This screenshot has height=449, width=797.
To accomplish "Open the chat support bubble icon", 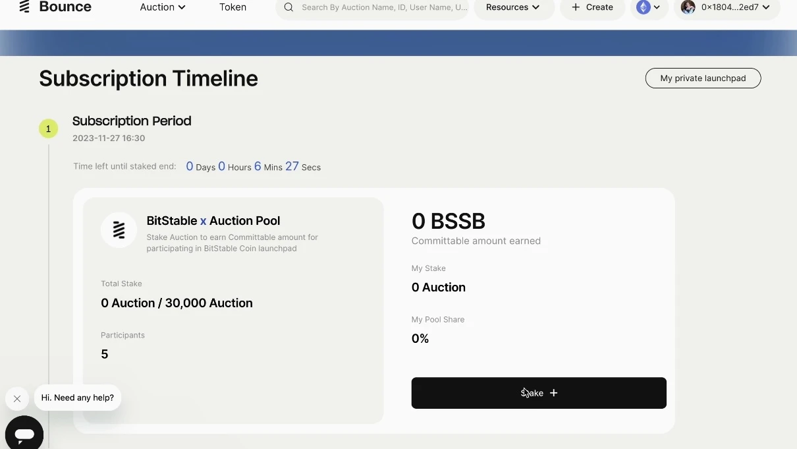I will 24,434.
